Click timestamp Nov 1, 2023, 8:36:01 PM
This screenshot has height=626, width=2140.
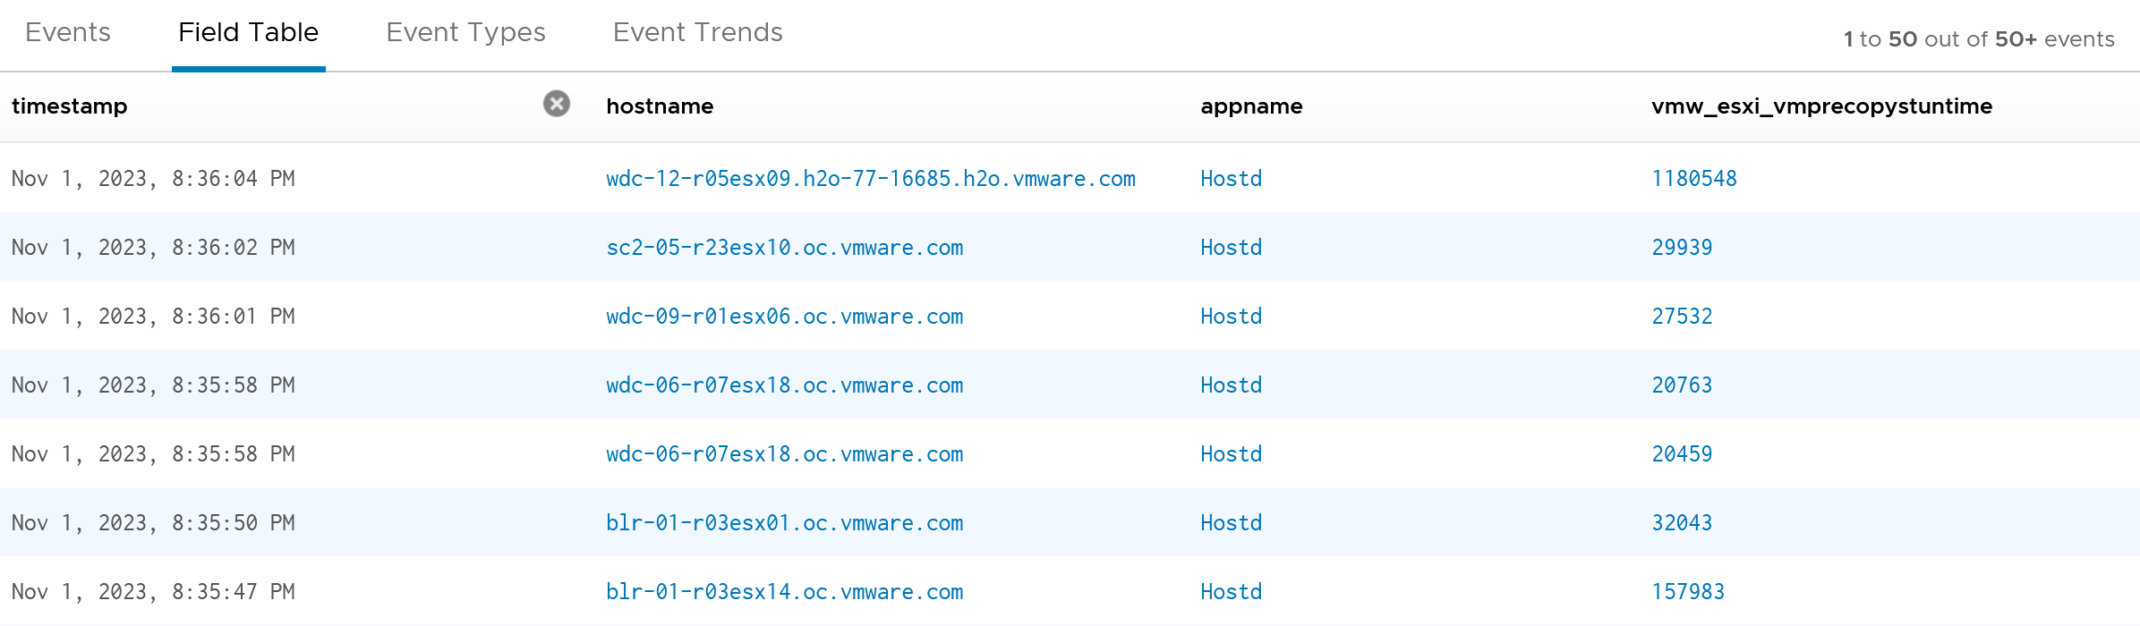point(153,317)
